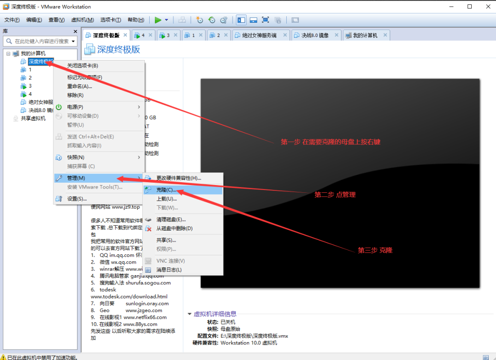
Task: Choose 关闭选项卡(B) from context menu
Action: click(99, 66)
